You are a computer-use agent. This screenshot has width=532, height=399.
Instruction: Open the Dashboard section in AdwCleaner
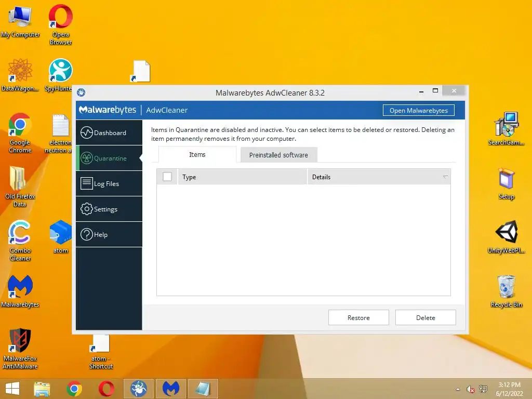coord(109,132)
